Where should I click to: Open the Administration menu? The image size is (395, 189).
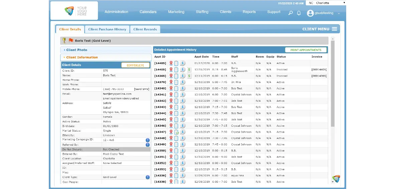(116, 12)
